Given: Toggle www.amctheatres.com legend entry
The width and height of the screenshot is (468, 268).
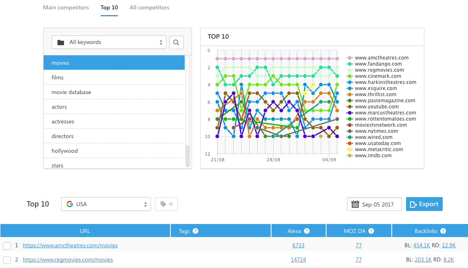Looking at the screenshot, I should click(377, 58).
